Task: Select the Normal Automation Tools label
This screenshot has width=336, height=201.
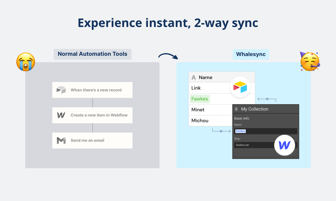Action: tap(92, 54)
